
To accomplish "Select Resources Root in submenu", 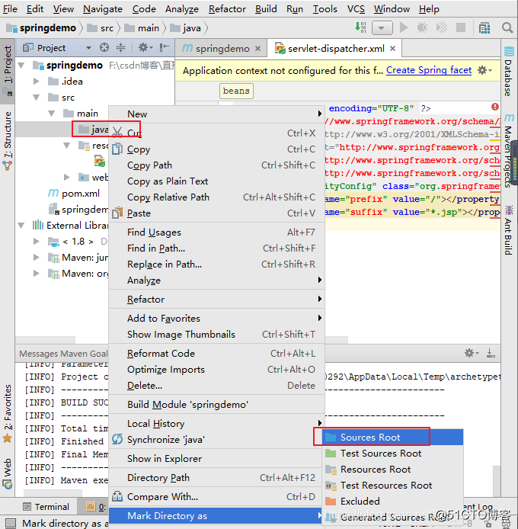I will (x=392, y=470).
